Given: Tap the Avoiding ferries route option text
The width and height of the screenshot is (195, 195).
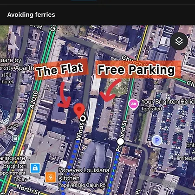Looking at the screenshot, I should (x=31, y=15).
